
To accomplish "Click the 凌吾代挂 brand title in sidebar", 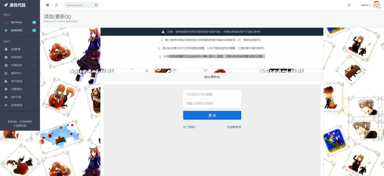I will pyautogui.click(x=18, y=5).
